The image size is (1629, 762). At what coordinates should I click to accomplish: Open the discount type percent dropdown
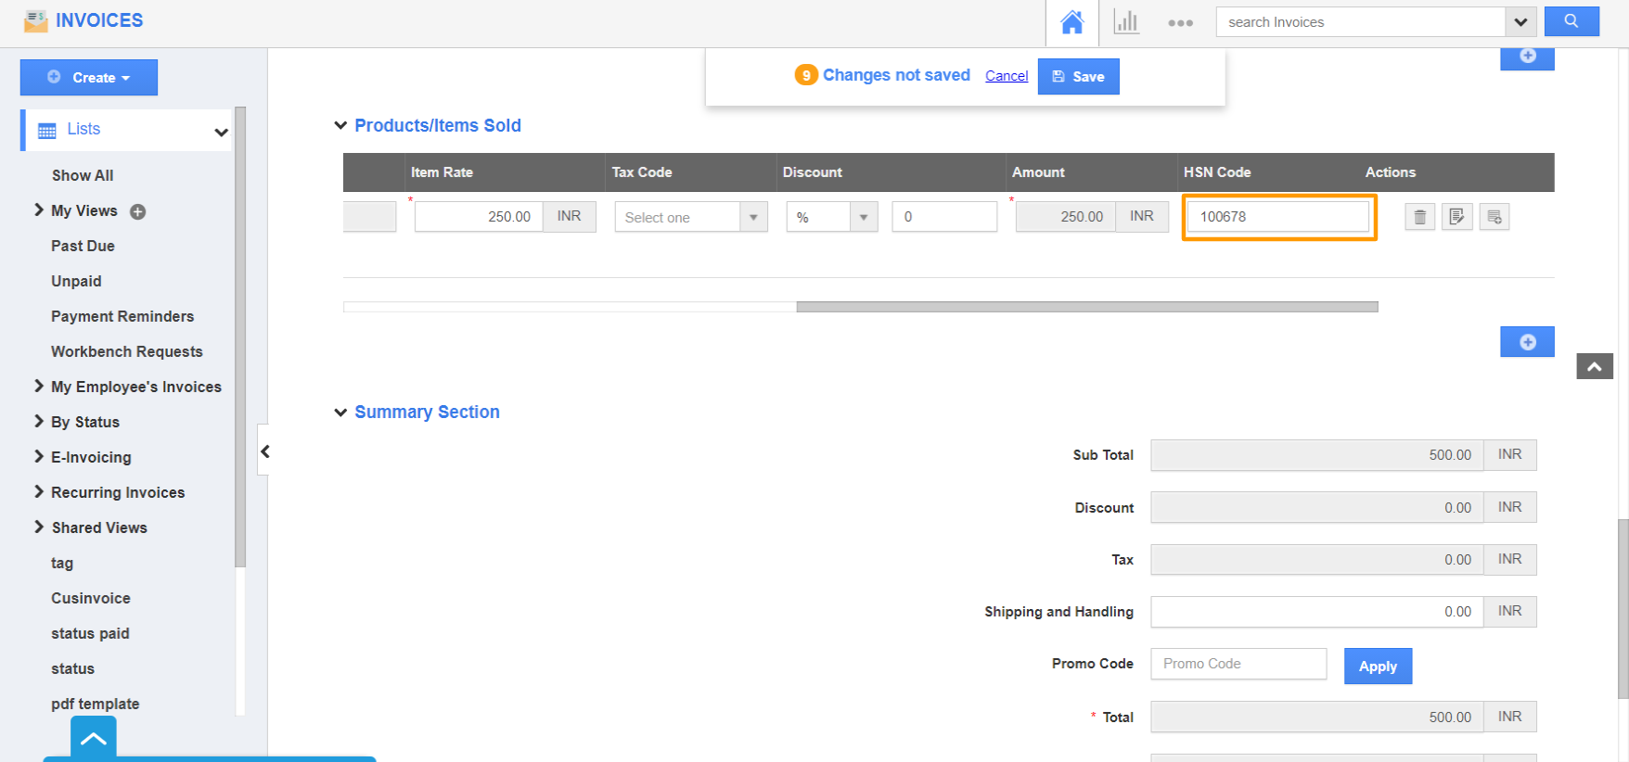pos(831,217)
